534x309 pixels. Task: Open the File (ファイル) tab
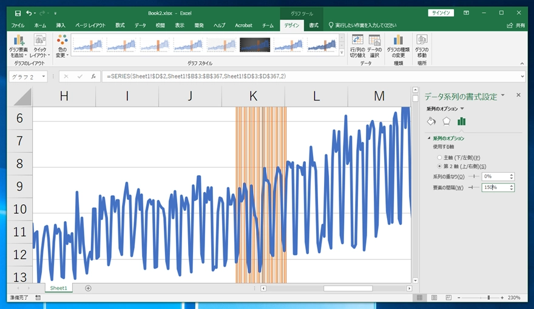pos(18,25)
